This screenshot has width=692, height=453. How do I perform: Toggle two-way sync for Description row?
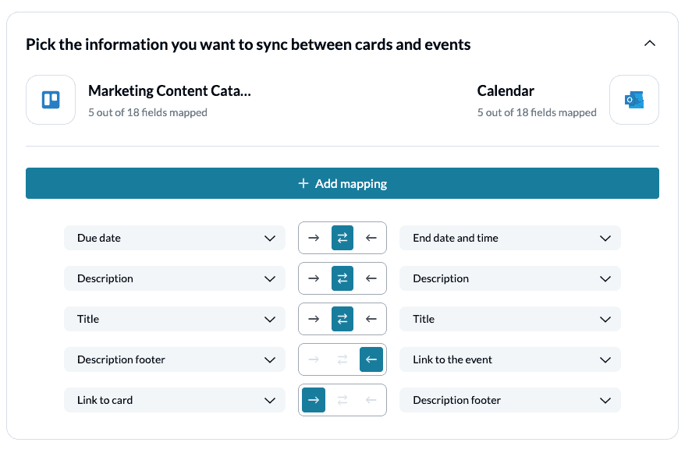tap(342, 278)
